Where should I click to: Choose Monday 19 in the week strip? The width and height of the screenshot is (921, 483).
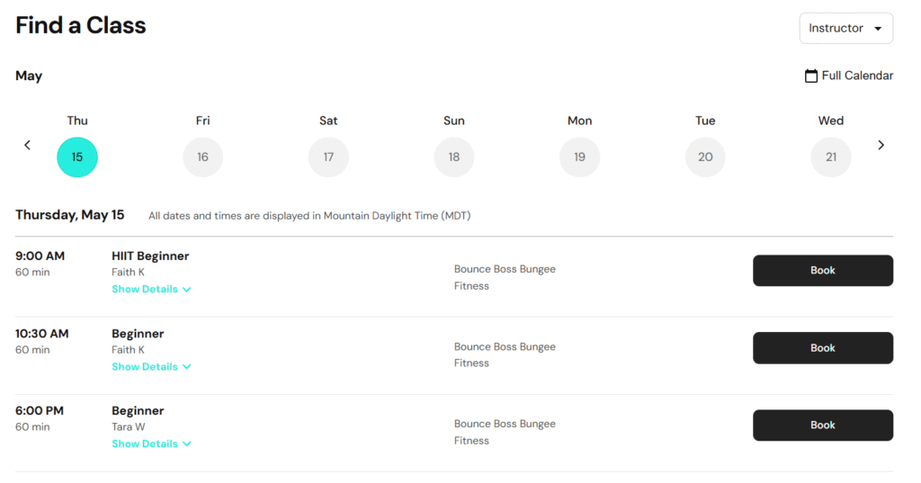point(580,157)
